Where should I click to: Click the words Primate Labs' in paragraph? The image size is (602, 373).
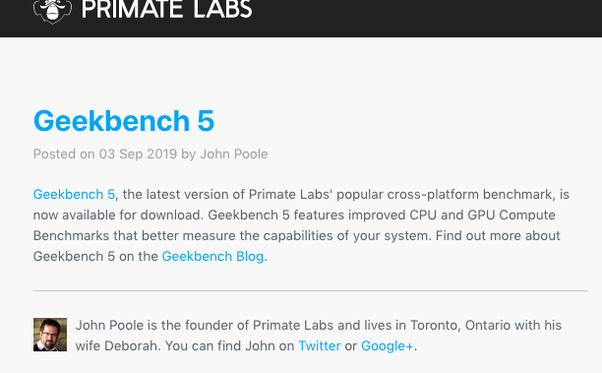pyautogui.click(x=290, y=195)
